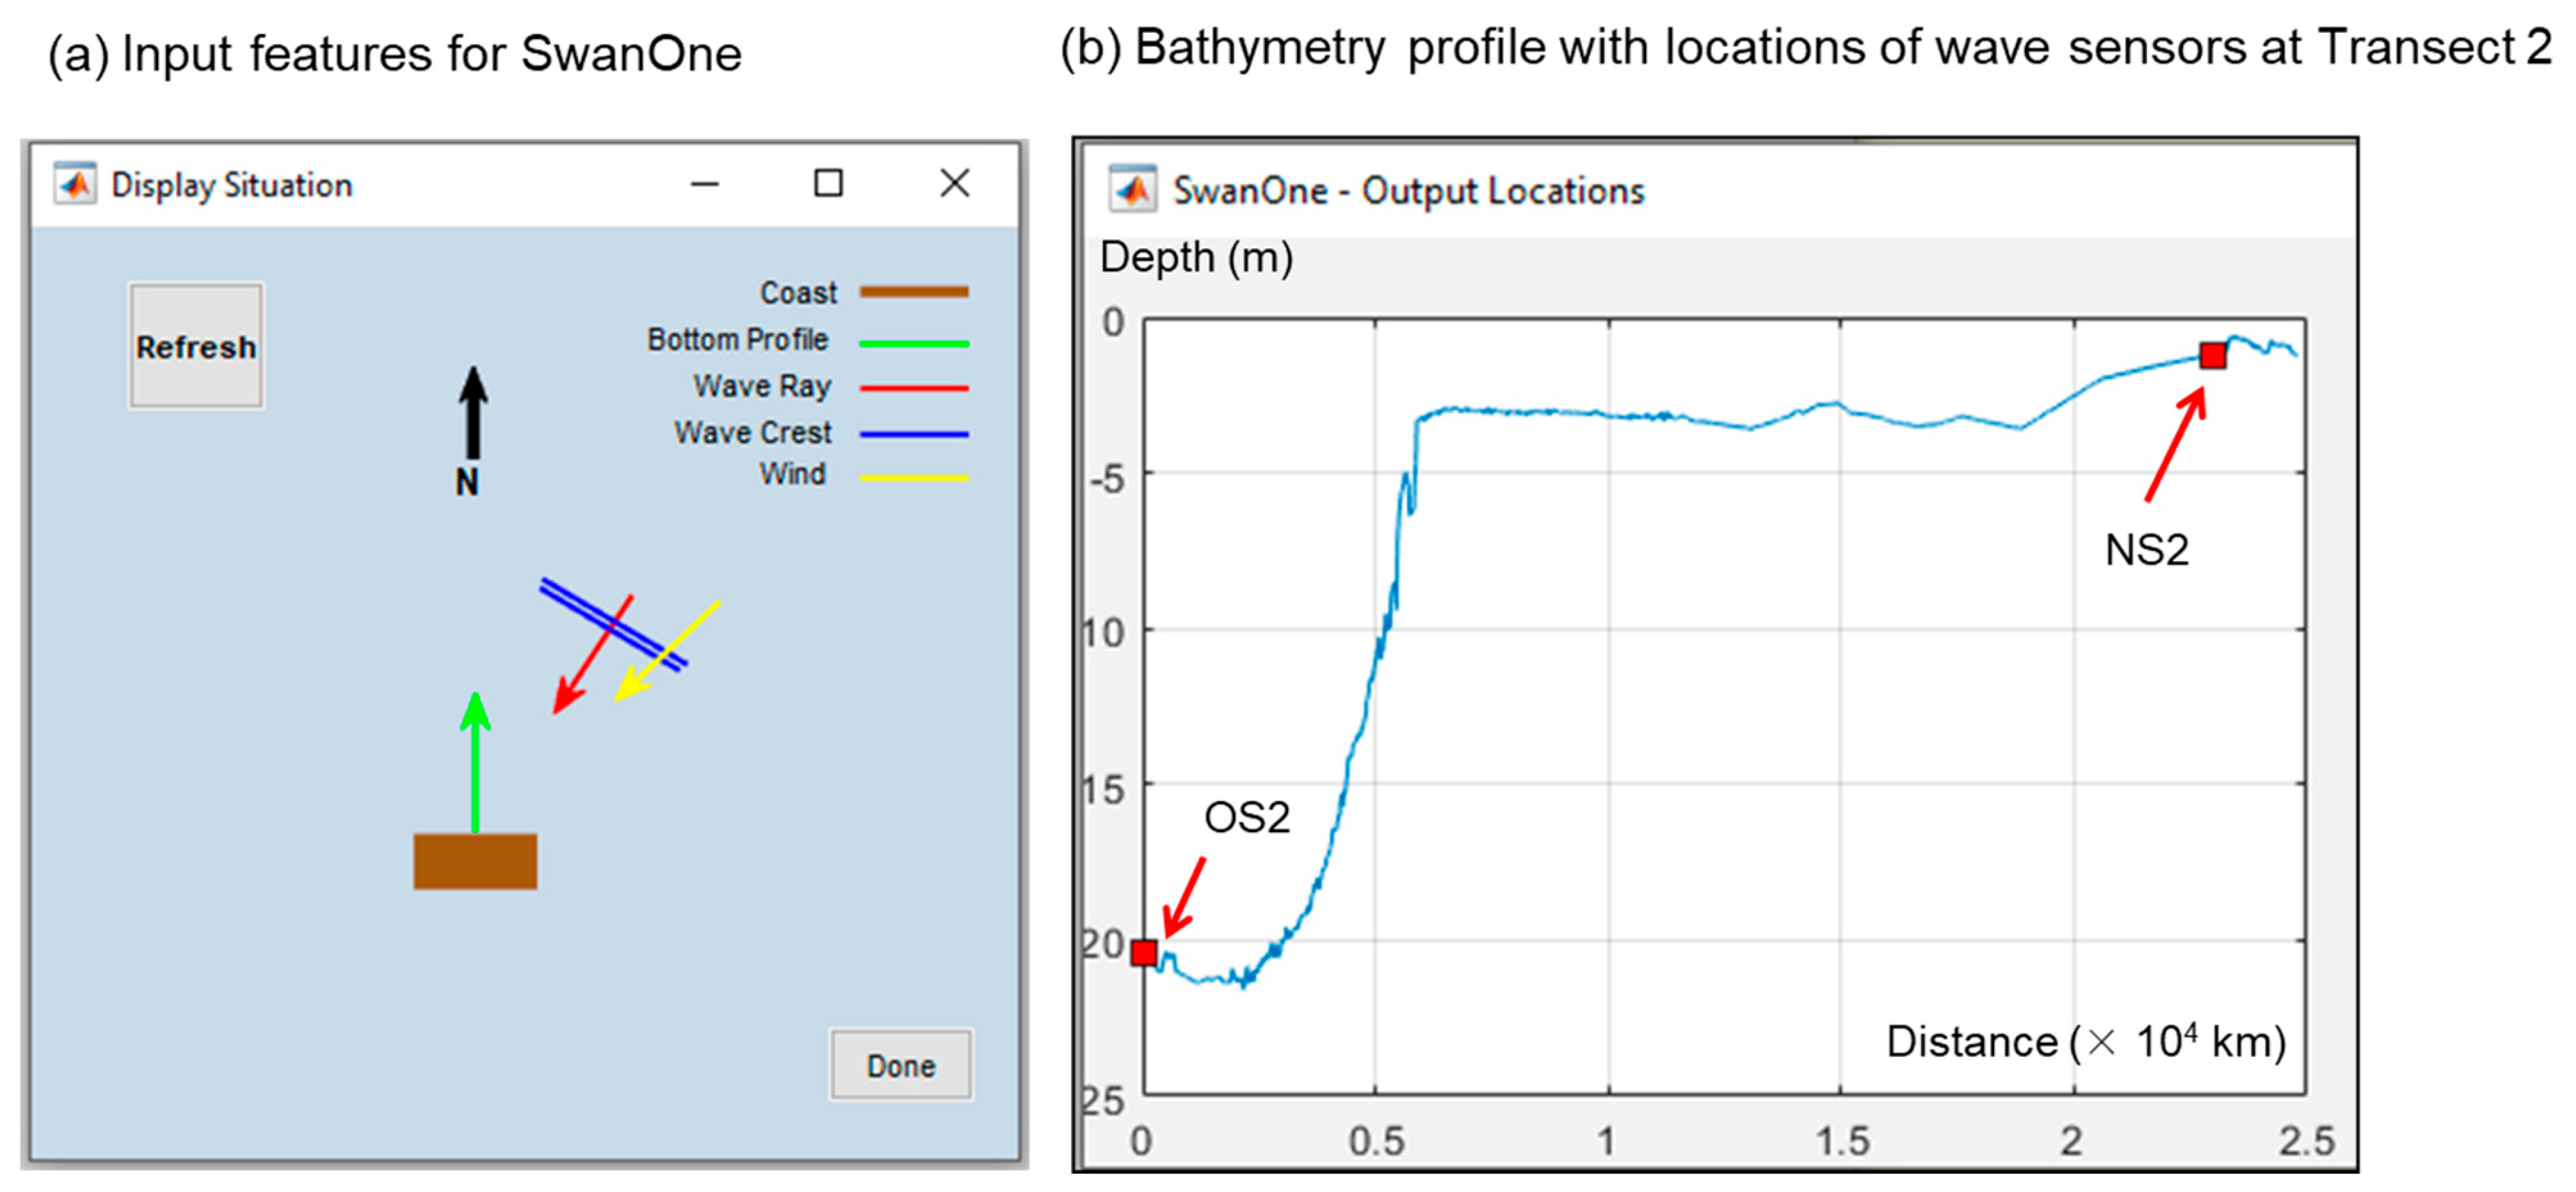This screenshot has width=2576, height=1192.
Task: Click the yellow Wind legend line
Action: 914,478
